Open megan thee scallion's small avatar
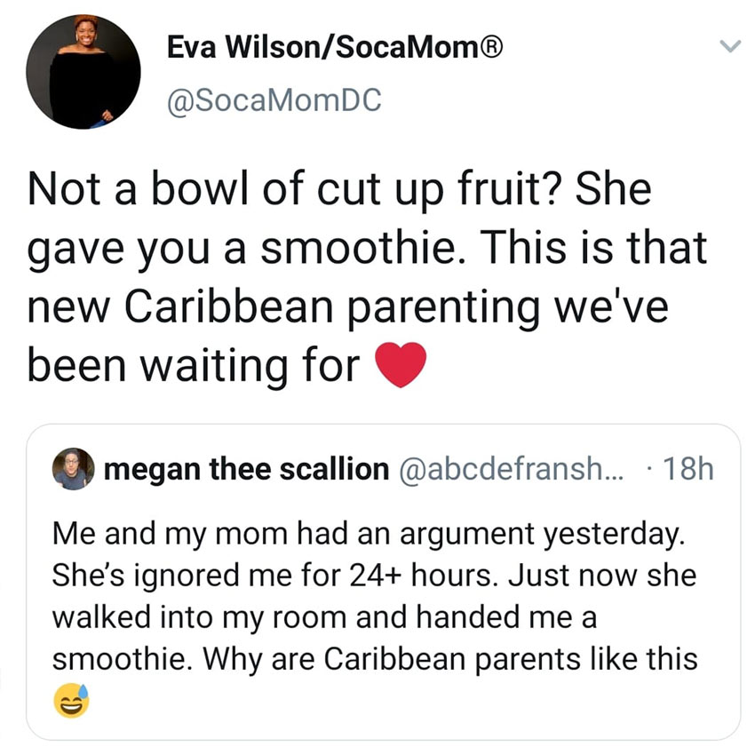This screenshot has height=755, width=755. [73, 468]
